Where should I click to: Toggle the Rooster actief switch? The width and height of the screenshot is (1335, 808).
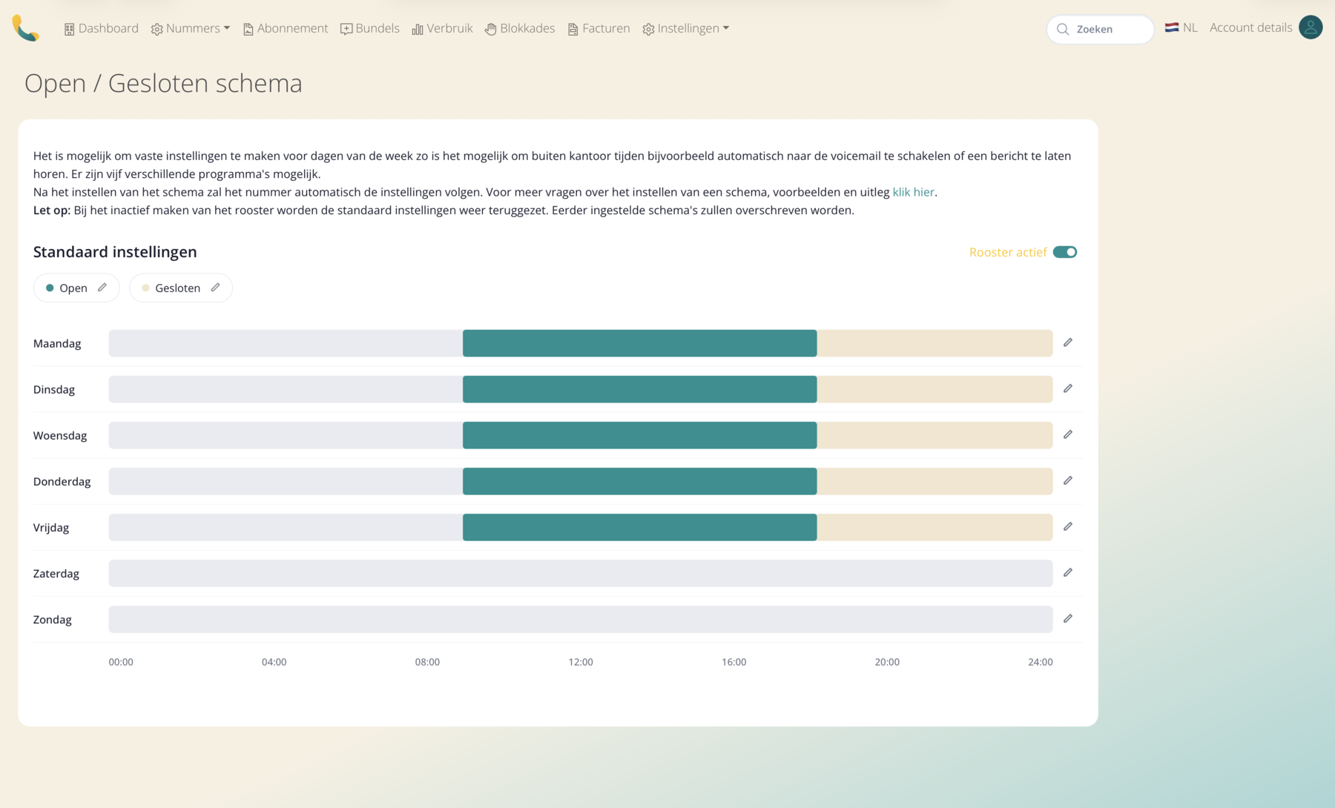point(1065,252)
